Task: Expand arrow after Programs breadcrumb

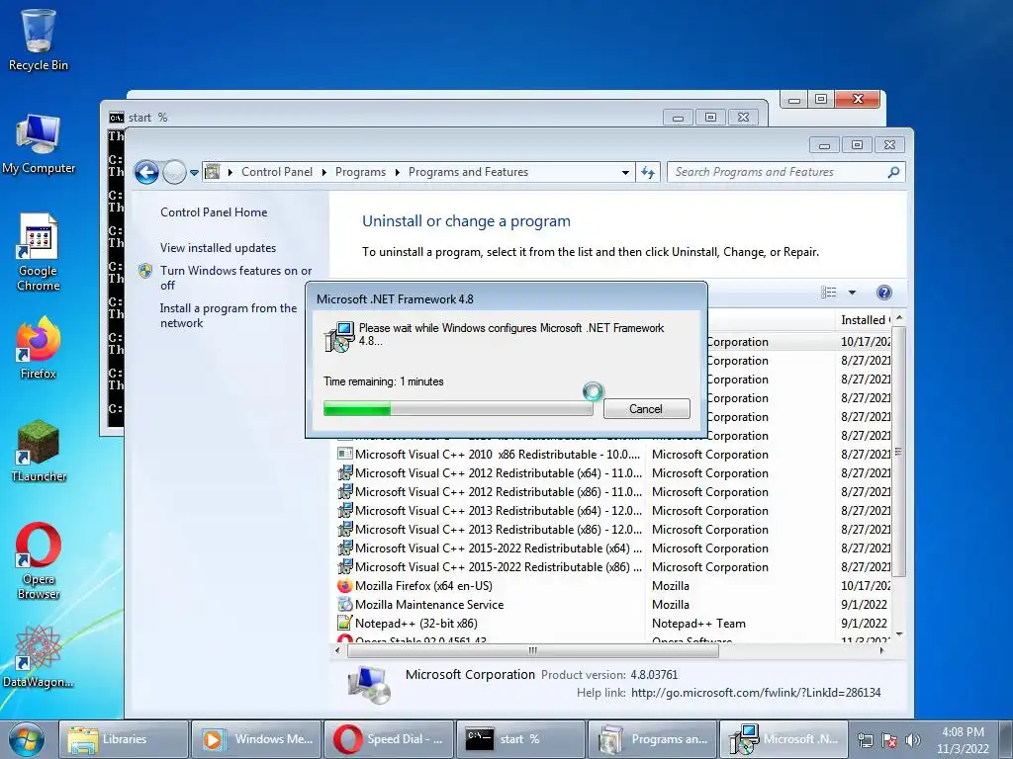Action: [397, 172]
